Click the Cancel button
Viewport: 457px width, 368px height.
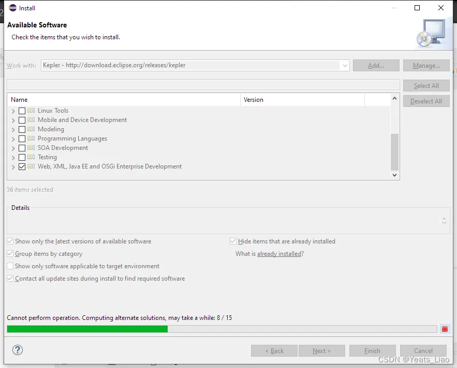[x=423, y=351]
